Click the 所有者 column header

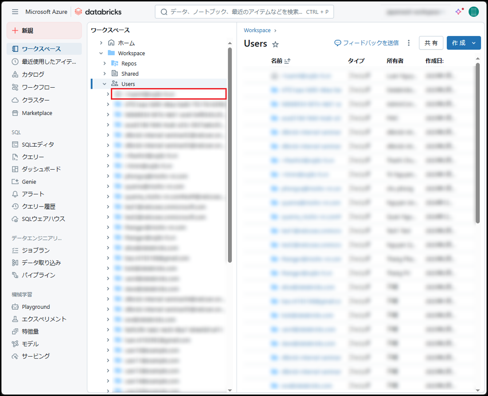pyautogui.click(x=395, y=61)
